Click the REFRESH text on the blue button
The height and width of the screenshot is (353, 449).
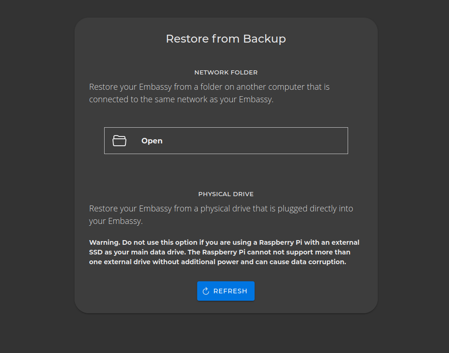tap(230, 291)
